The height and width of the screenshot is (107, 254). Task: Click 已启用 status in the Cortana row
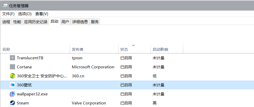(x=126, y=67)
